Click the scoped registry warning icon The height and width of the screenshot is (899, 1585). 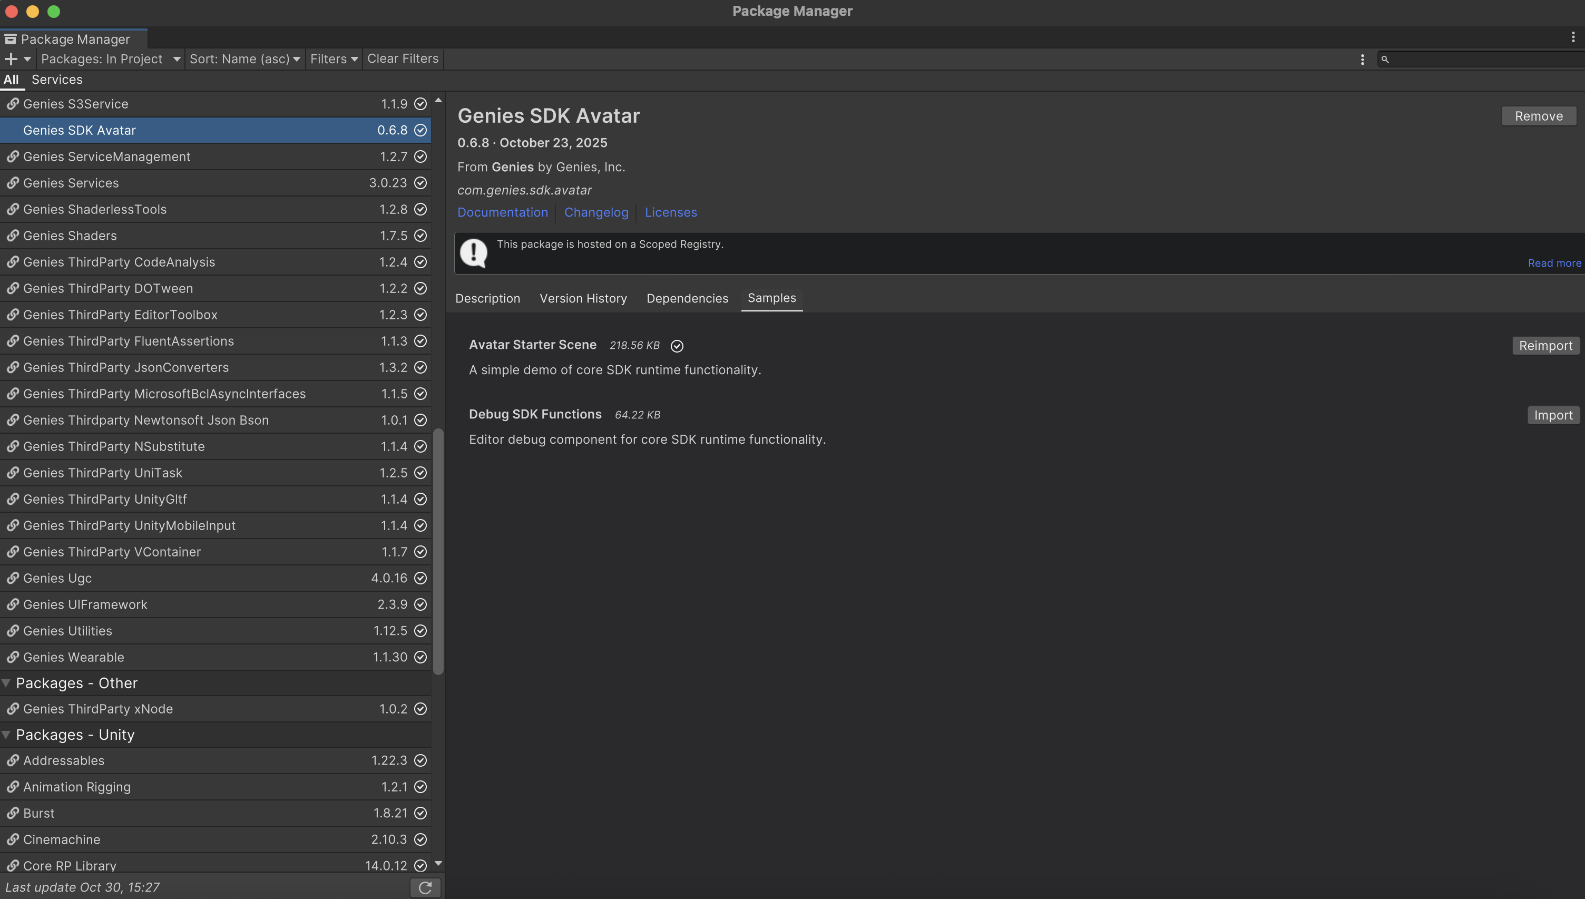pos(473,253)
